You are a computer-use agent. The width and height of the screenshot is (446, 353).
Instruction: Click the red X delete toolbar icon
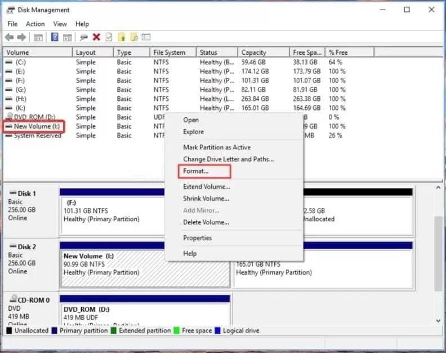coord(96,37)
